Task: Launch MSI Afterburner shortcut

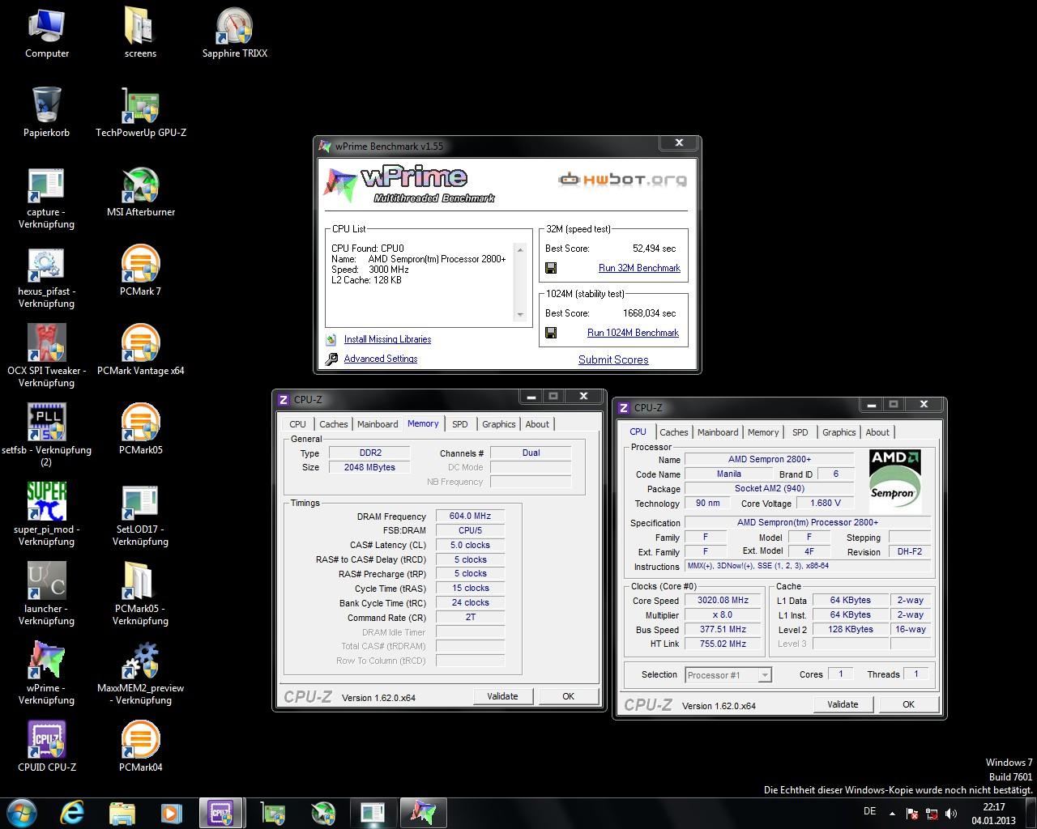Action: [141, 191]
